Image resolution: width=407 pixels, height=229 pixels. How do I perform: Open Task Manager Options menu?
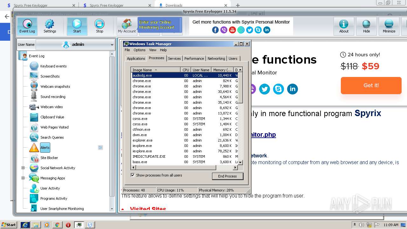point(139,50)
